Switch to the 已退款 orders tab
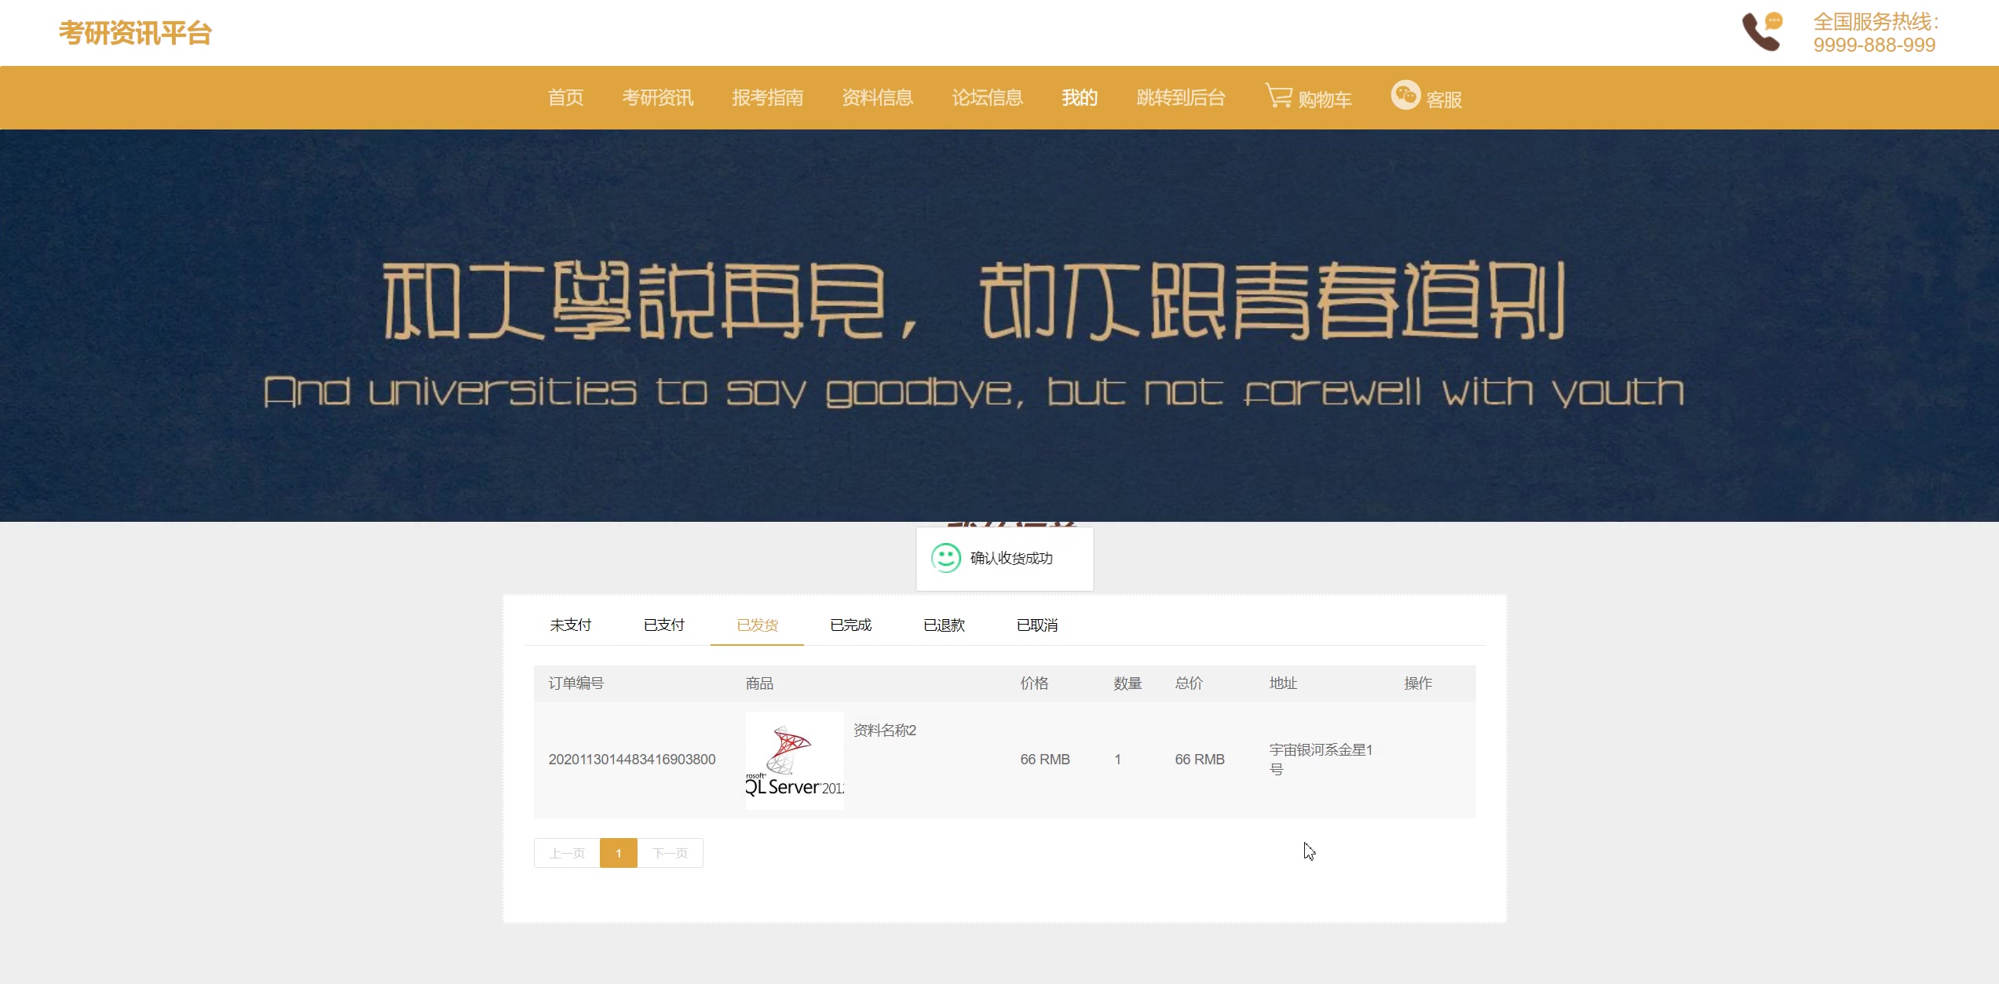Image resolution: width=1999 pixels, height=984 pixels. point(944,625)
